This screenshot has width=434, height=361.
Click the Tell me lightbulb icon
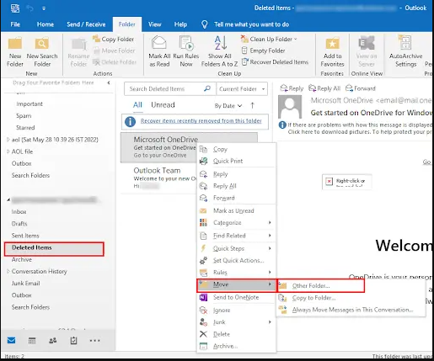(205, 24)
